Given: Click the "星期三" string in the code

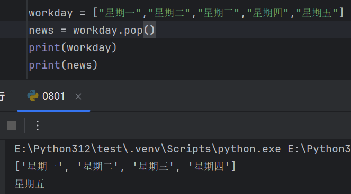Looking at the screenshot, I should click(219, 13).
